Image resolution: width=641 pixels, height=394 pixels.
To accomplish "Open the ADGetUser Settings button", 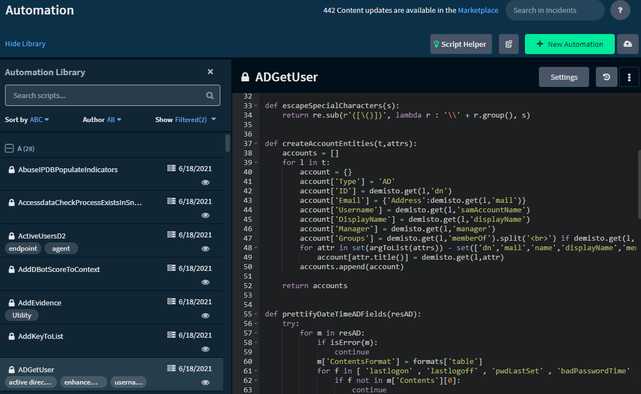I will tap(564, 77).
